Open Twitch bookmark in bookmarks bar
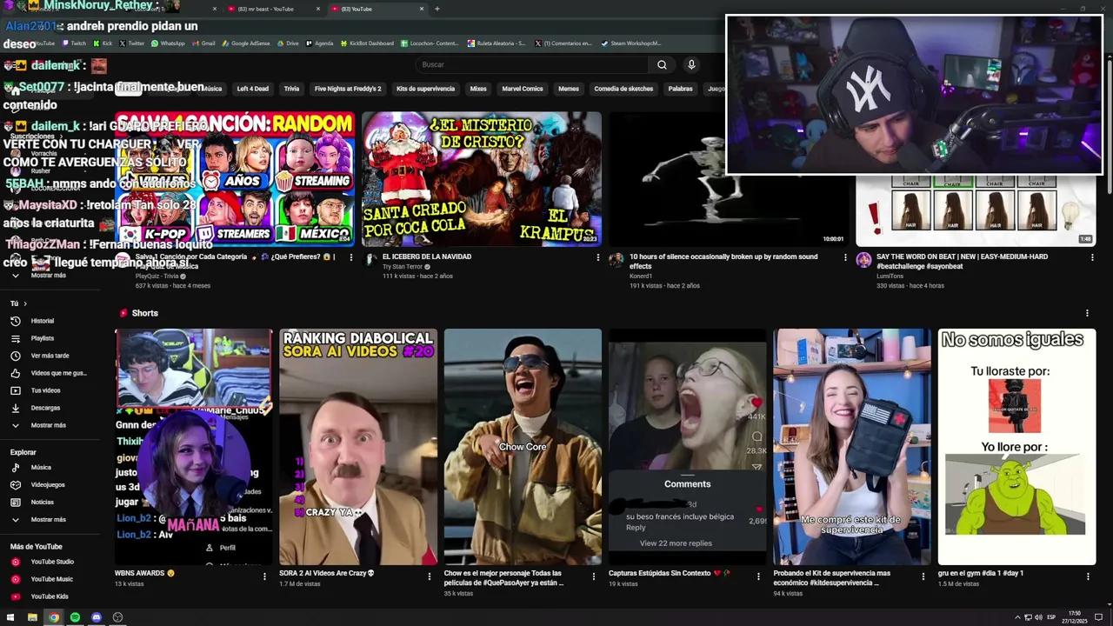 74,43
